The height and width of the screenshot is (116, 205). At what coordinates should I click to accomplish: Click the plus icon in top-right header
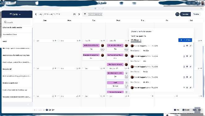pos(189,3)
